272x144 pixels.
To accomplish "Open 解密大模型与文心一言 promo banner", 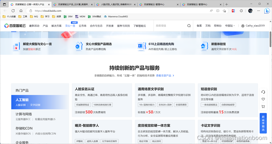I will 32,46.
